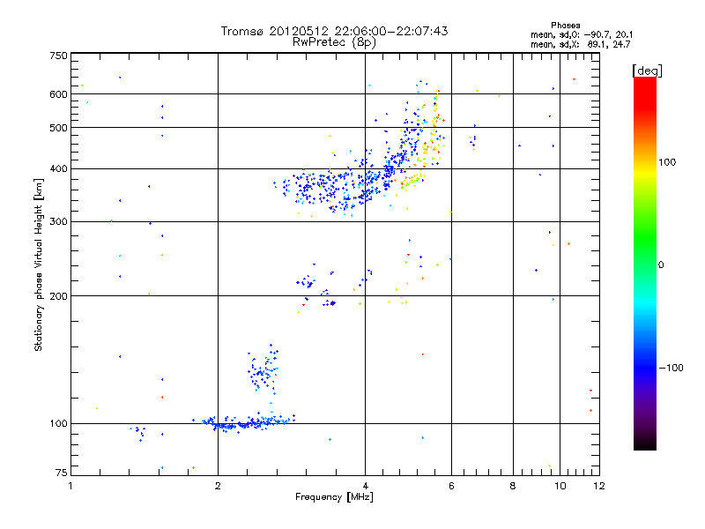705x529 pixels.
Task: Select the subtitle 'RwPretec (8p)'
Action: pyautogui.click(x=334, y=42)
